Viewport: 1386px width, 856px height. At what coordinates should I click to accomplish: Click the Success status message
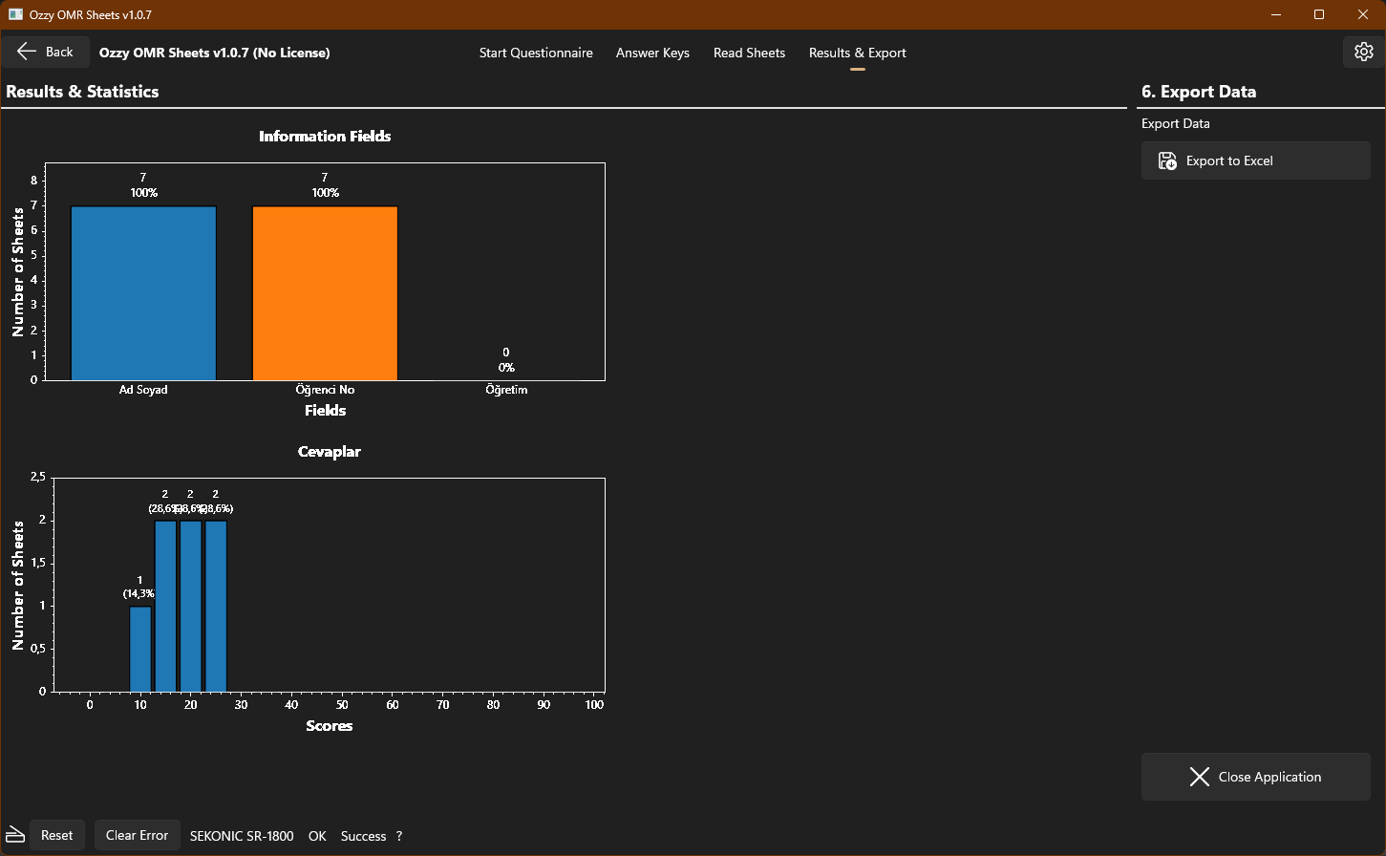[362, 836]
